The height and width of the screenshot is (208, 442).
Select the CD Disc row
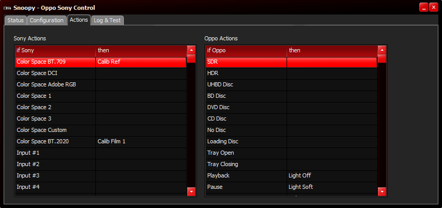click(x=292, y=119)
